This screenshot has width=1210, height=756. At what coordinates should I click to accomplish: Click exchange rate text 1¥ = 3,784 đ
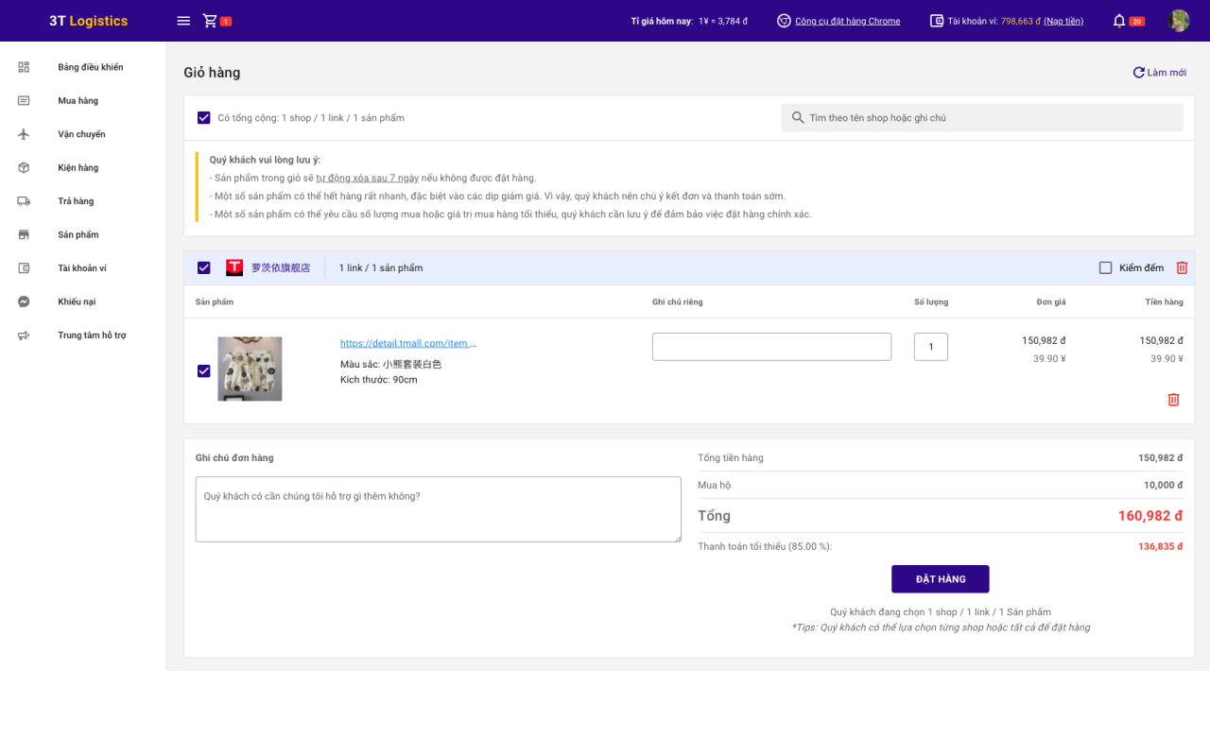723,21
